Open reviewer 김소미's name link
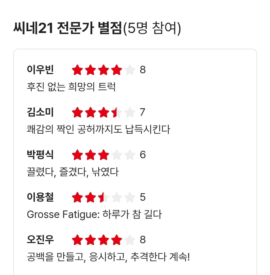 click(40, 112)
